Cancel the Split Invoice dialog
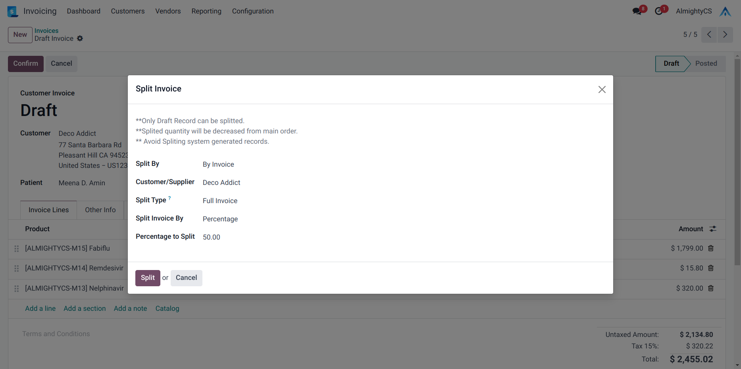This screenshot has width=741, height=369. pyautogui.click(x=186, y=278)
